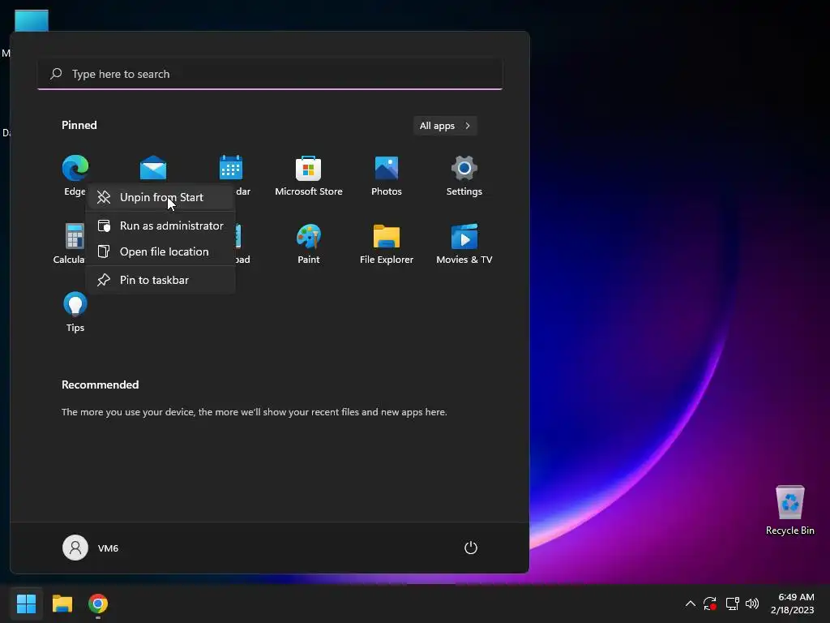The height and width of the screenshot is (623, 830).
Task: Open the Tips app
Action: (x=75, y=312)
